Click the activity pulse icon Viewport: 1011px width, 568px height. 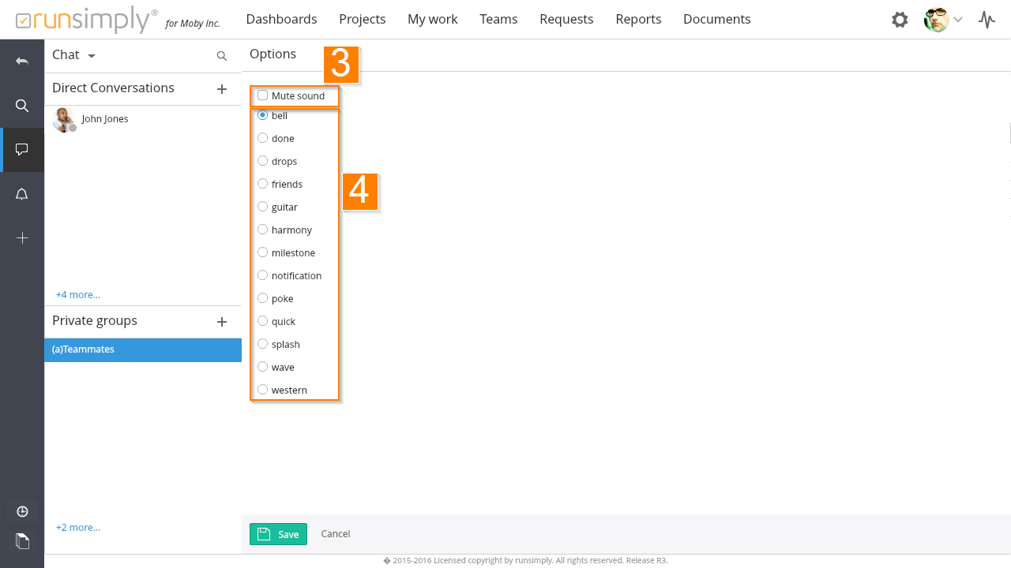[987, 20]
